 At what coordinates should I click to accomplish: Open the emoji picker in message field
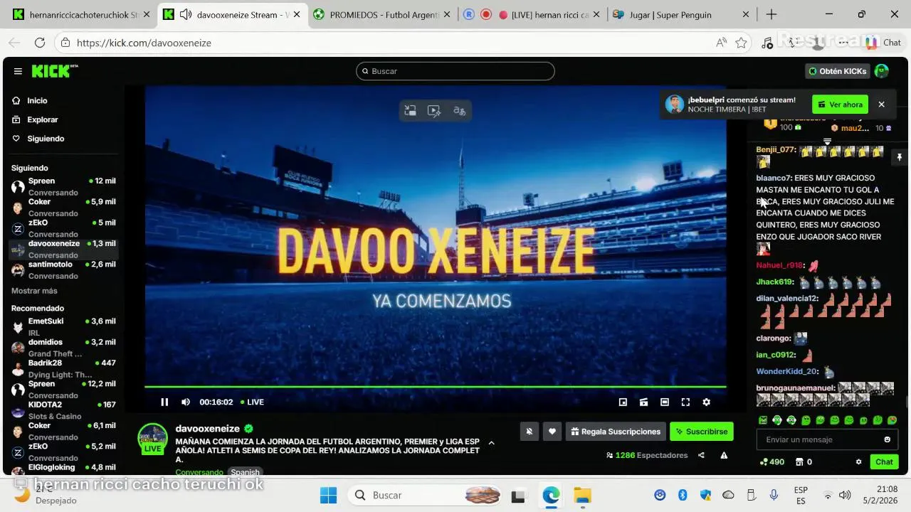pos(887,439)
